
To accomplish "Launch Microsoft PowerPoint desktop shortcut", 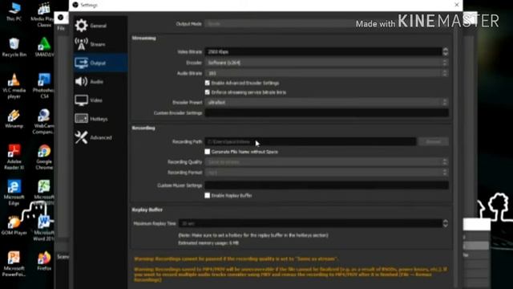I will (14, 264).
